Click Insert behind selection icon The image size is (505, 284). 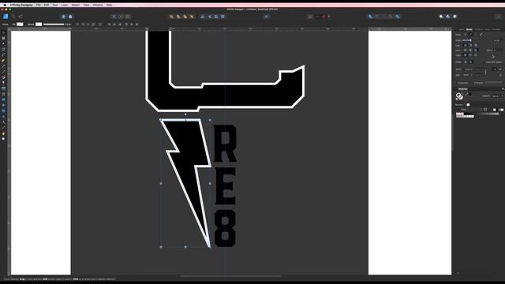tap(441, 17)
